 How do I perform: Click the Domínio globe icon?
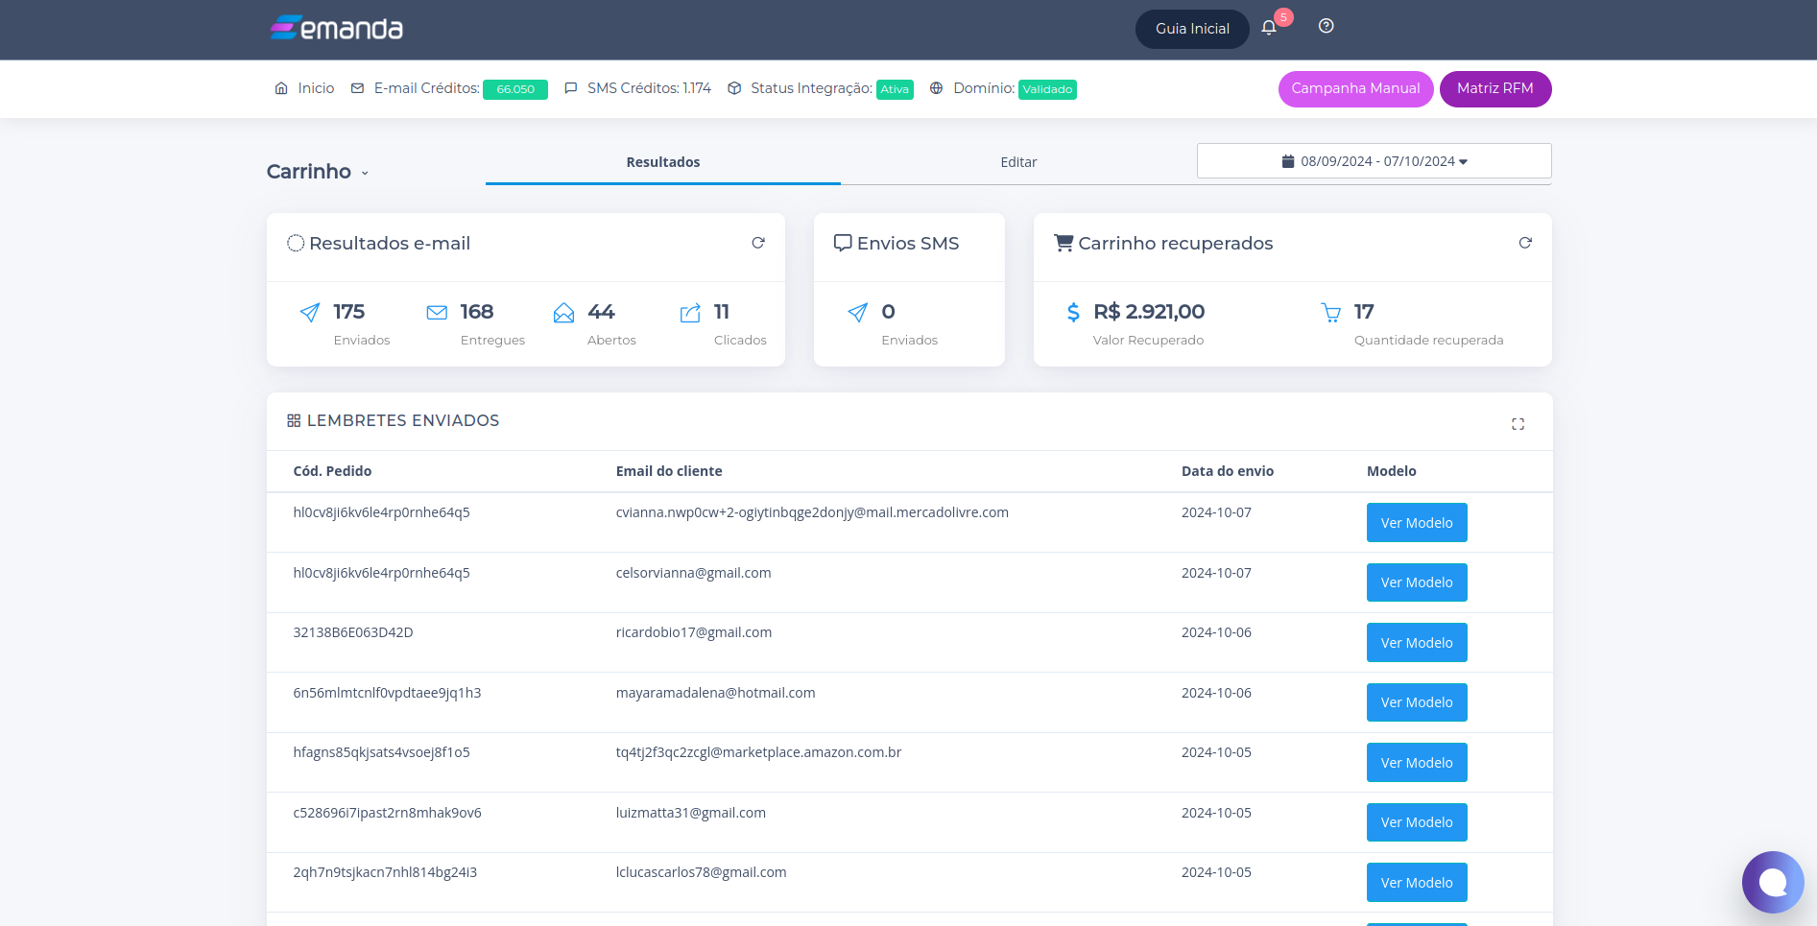click(x=937, y=88)
